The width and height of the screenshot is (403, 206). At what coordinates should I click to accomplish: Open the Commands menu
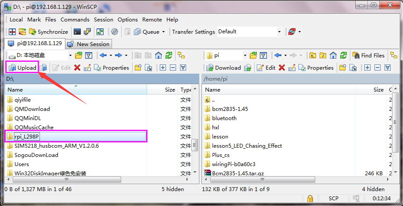pos(75,19)
